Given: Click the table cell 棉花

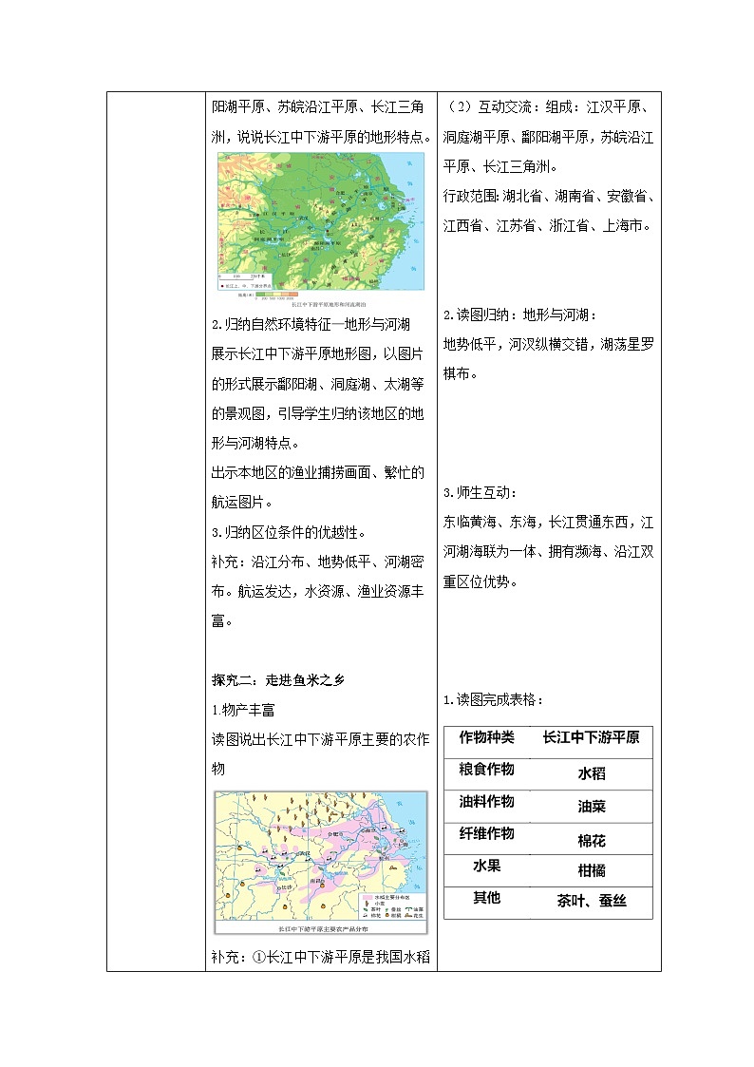Looking at the screenshot, I should 592,841.
